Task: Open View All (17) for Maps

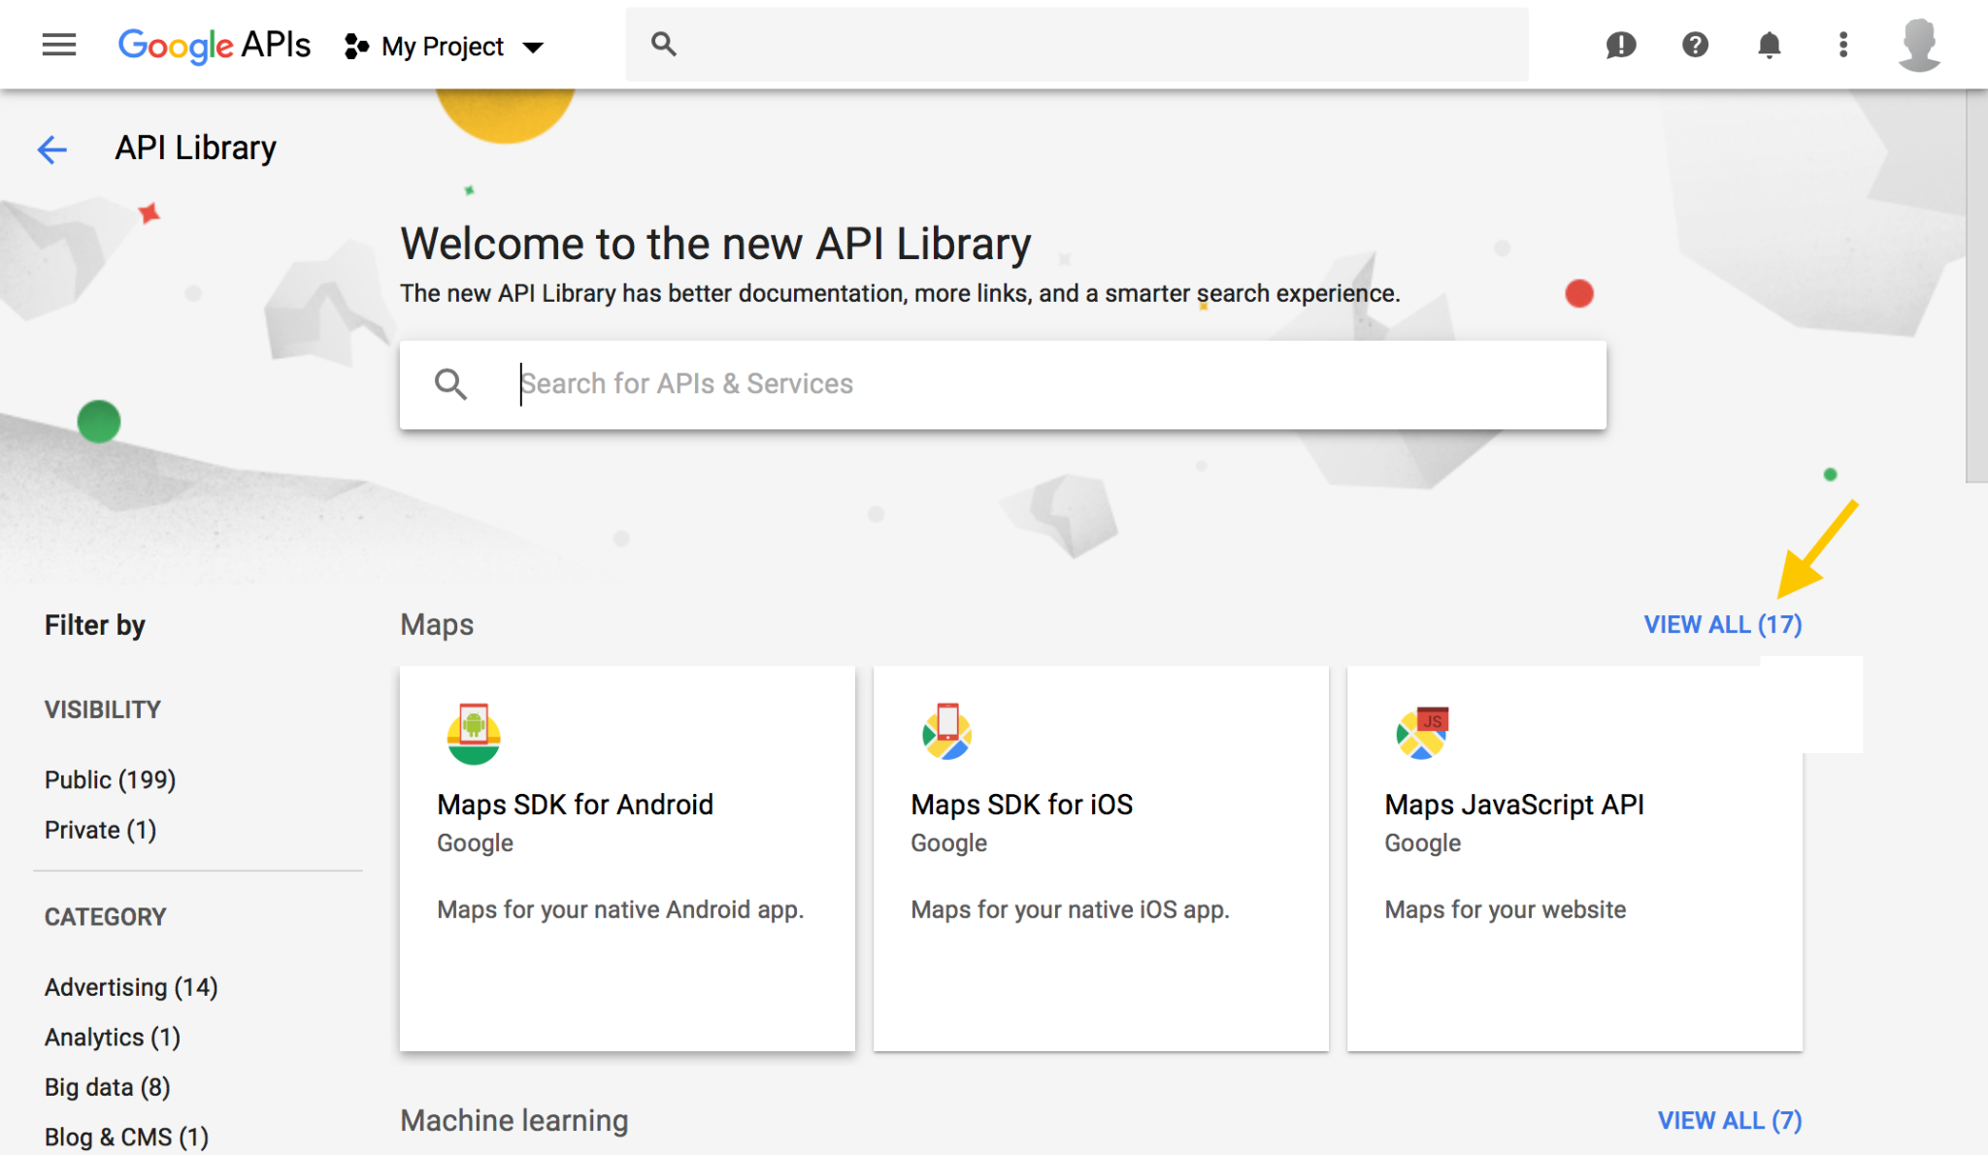Action: pos(1723,624)
